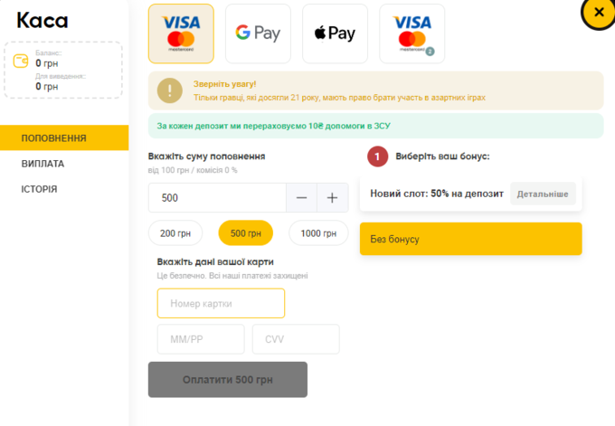This screenshot has width=615, height=426.
Task: Select the 500 грн preset amount
Action: coord(245,233)
